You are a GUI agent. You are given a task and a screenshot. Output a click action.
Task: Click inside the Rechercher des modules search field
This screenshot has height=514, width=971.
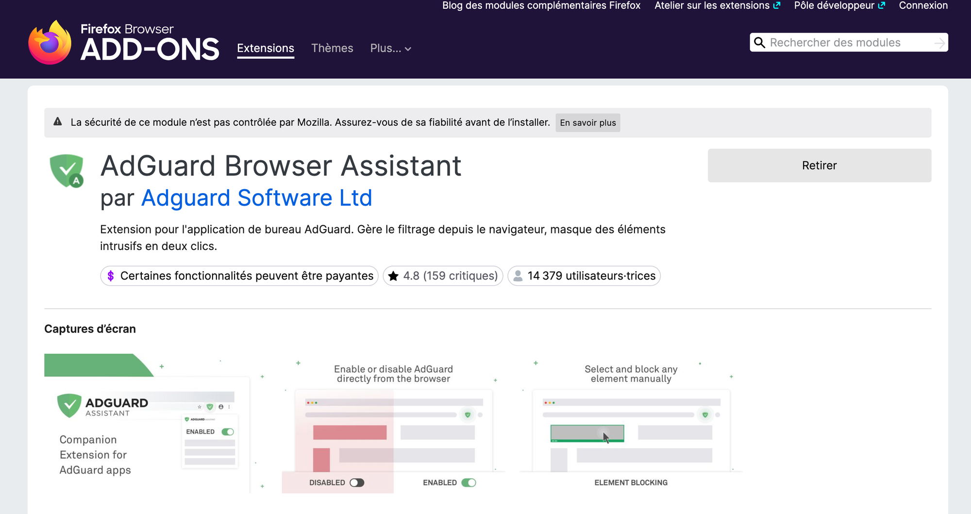coord(850,43)
